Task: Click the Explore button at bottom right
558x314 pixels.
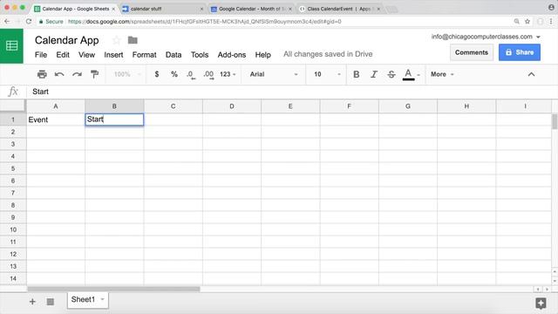Action: click(x=541, y=303)
